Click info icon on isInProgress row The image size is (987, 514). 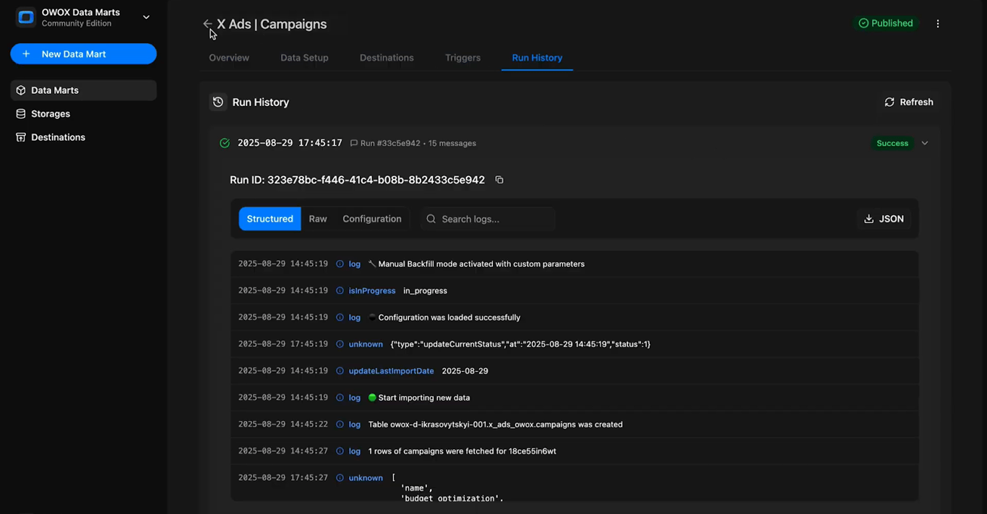pyautogui.click(x=340, y=291)
